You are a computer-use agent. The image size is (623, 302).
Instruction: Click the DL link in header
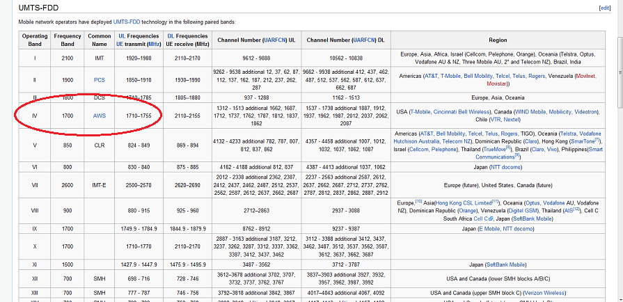click(171, 36)
